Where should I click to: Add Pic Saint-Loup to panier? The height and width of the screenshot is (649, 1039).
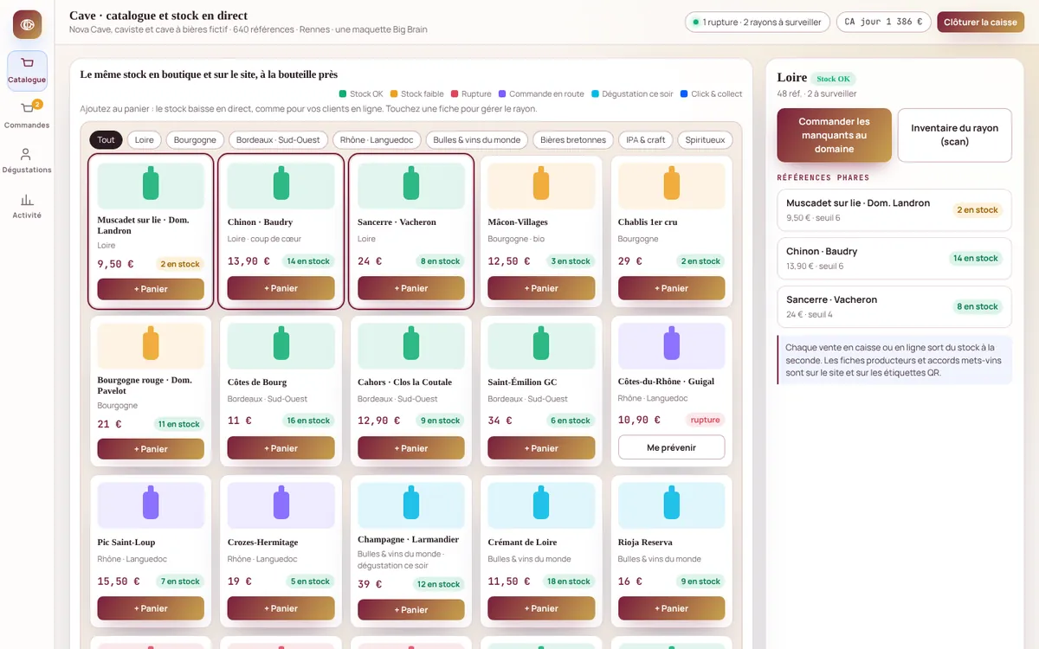(x=151, y=608)
